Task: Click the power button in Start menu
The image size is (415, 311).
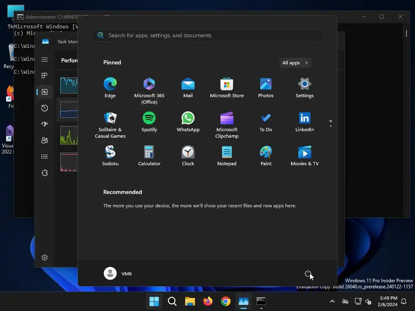Action: (308, 273)
